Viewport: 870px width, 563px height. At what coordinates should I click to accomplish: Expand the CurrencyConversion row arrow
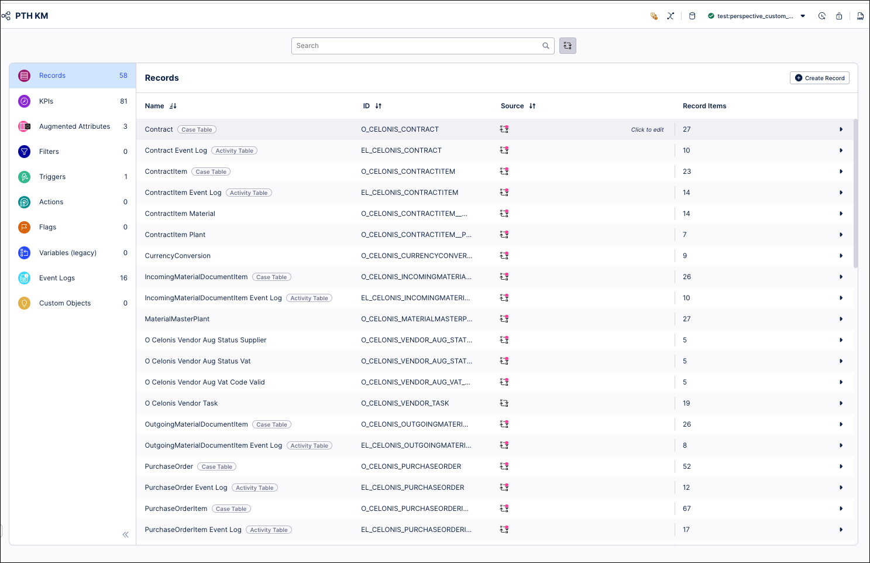tap(841, 256)
